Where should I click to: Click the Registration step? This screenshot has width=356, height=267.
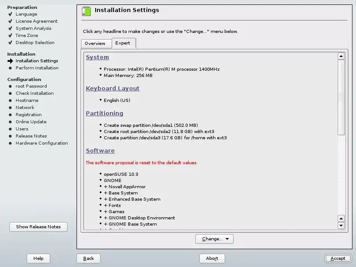pos(28,115)
